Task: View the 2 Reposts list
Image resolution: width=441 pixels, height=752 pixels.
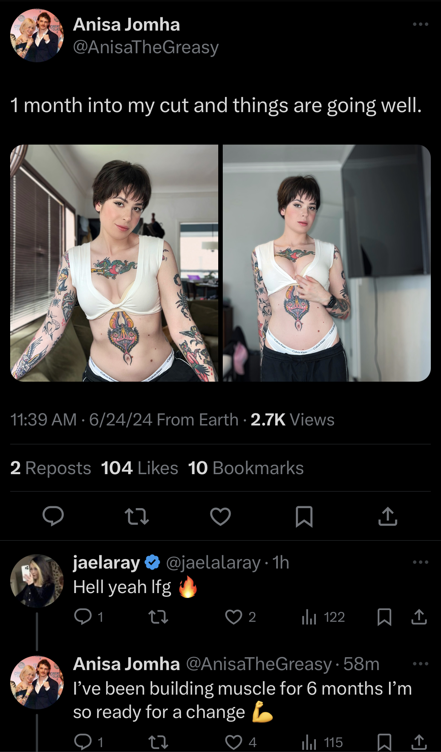Action: tap(51, 468)
